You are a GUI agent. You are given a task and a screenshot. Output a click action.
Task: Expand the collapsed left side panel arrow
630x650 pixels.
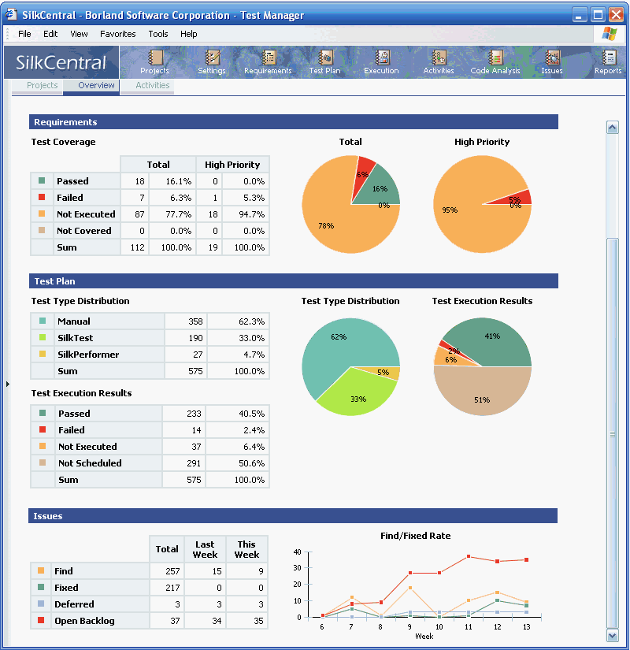pos(7,384)
